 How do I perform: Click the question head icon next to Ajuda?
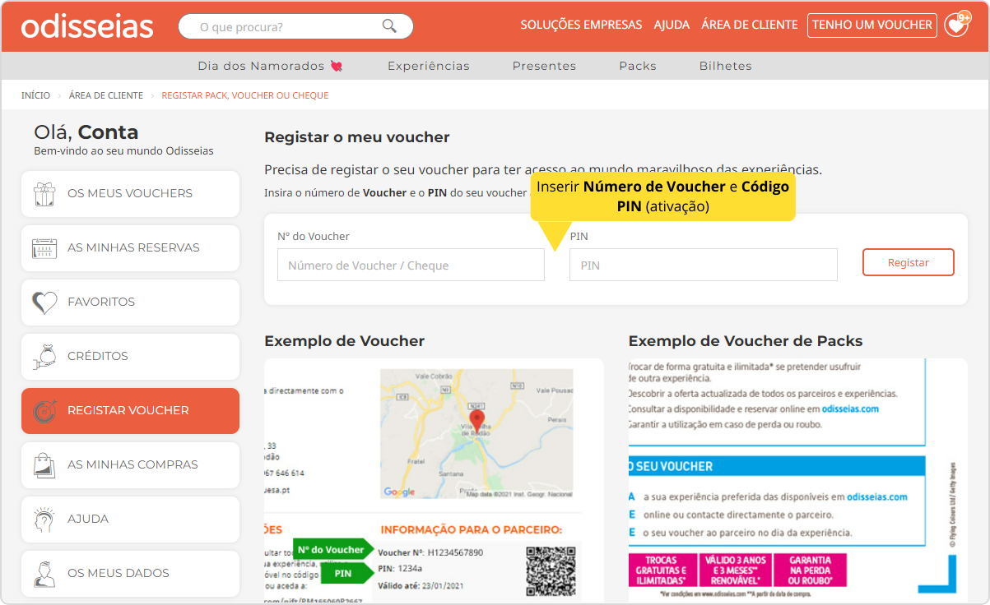click(44, 519)
